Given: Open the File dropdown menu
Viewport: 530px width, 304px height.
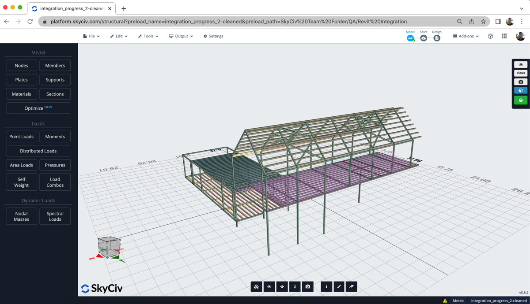Looking at the screenshot, I should click(x=91, y=36).
